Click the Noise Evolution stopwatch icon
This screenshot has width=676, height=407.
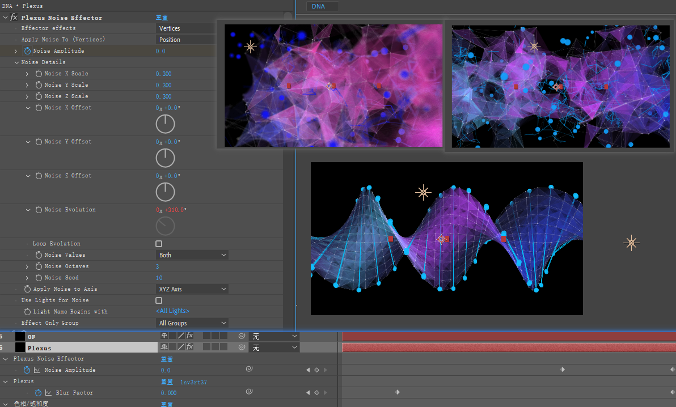click(x=39, y=210)
